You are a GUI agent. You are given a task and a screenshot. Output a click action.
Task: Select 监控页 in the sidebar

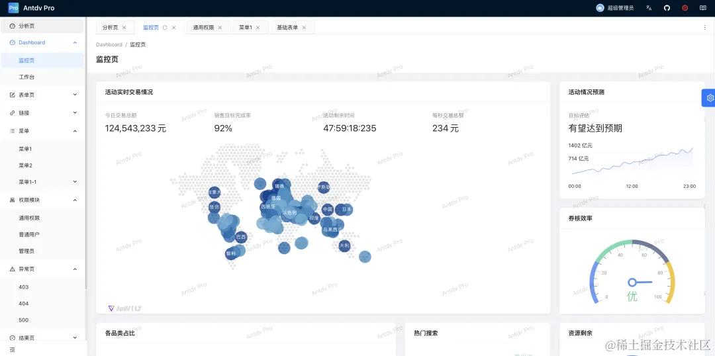[x=42, y=60]
